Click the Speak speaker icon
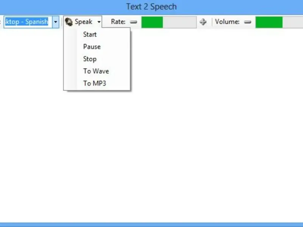303x227 pixels. point(69,22)
